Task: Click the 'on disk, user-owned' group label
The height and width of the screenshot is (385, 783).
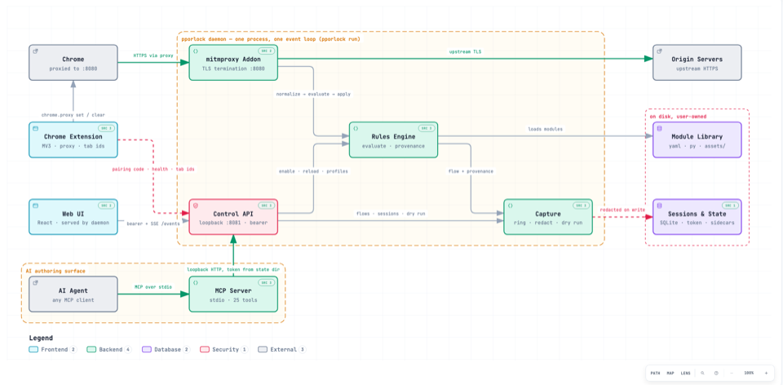Action: 678,117
